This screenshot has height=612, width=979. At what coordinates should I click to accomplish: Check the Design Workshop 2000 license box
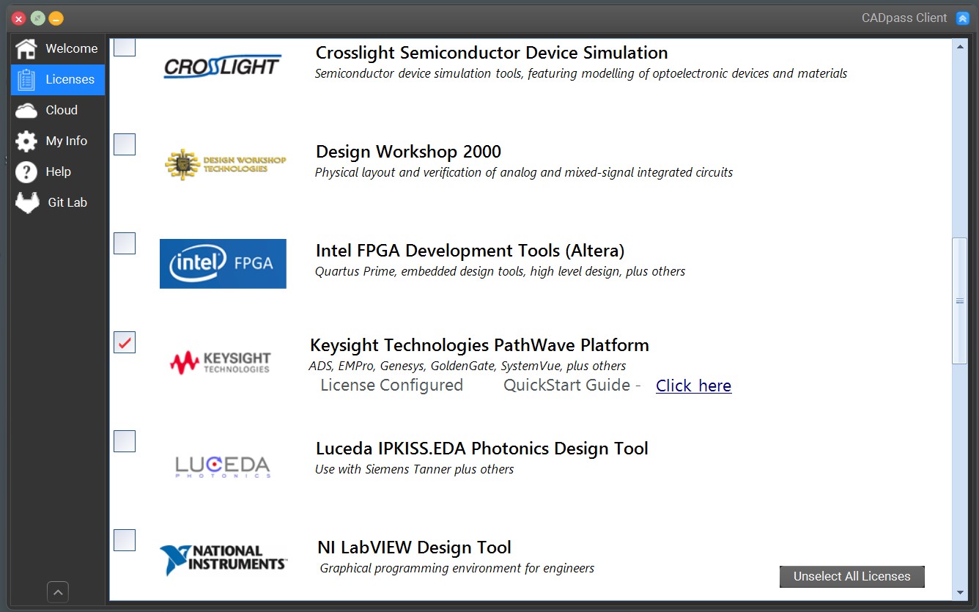click(125, 144)
